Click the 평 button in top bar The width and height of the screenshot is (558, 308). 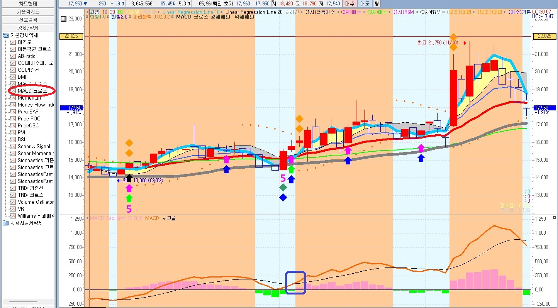coord(377,3)
